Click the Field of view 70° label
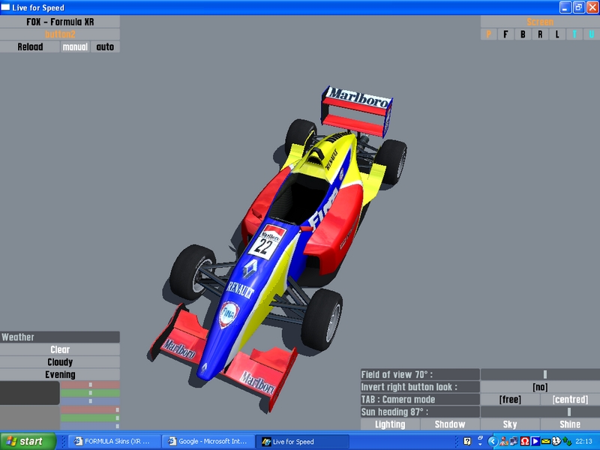Viewport: 600px width, 450px height. coord(420,374)
